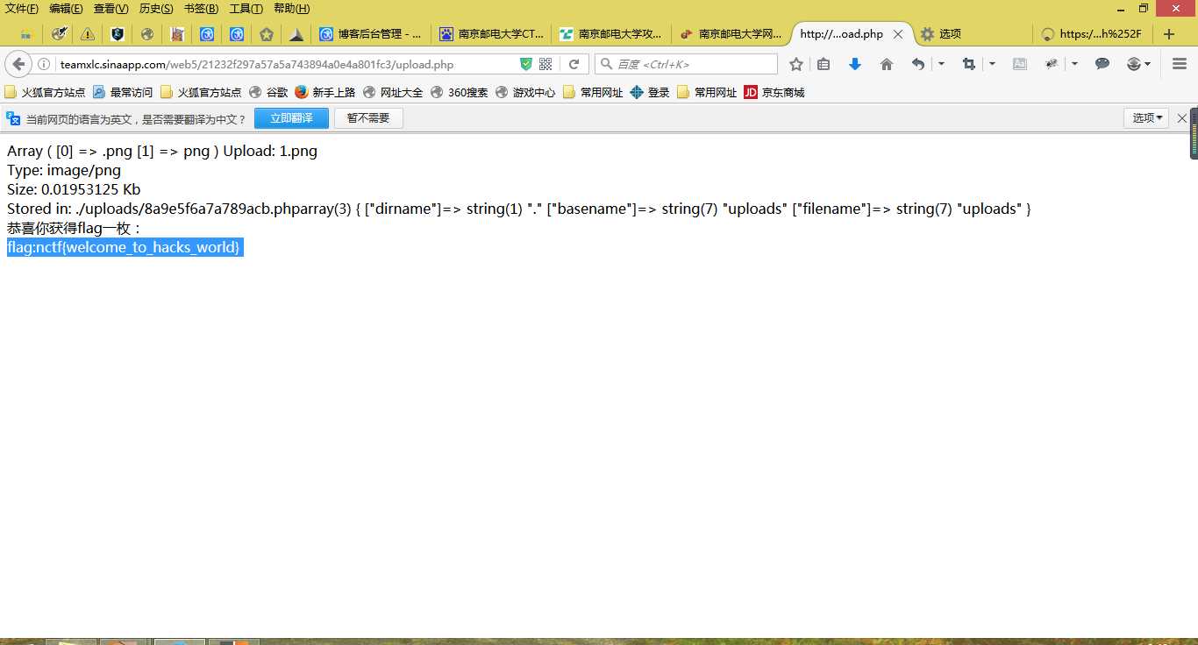Screen dimensions: 1198x645
Task: Open the 游戏中心 bookmark
Action: [x=525, y=92]
